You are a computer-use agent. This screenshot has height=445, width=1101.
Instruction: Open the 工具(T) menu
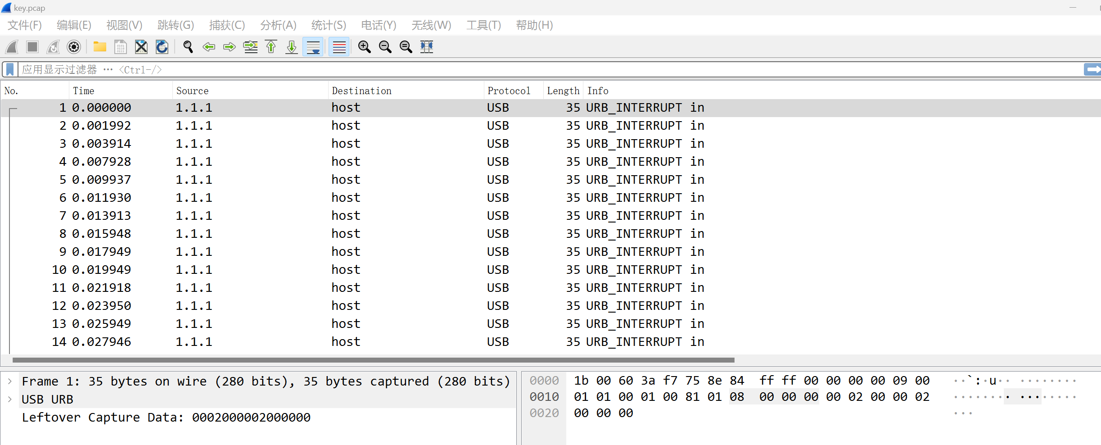(483, 25)
